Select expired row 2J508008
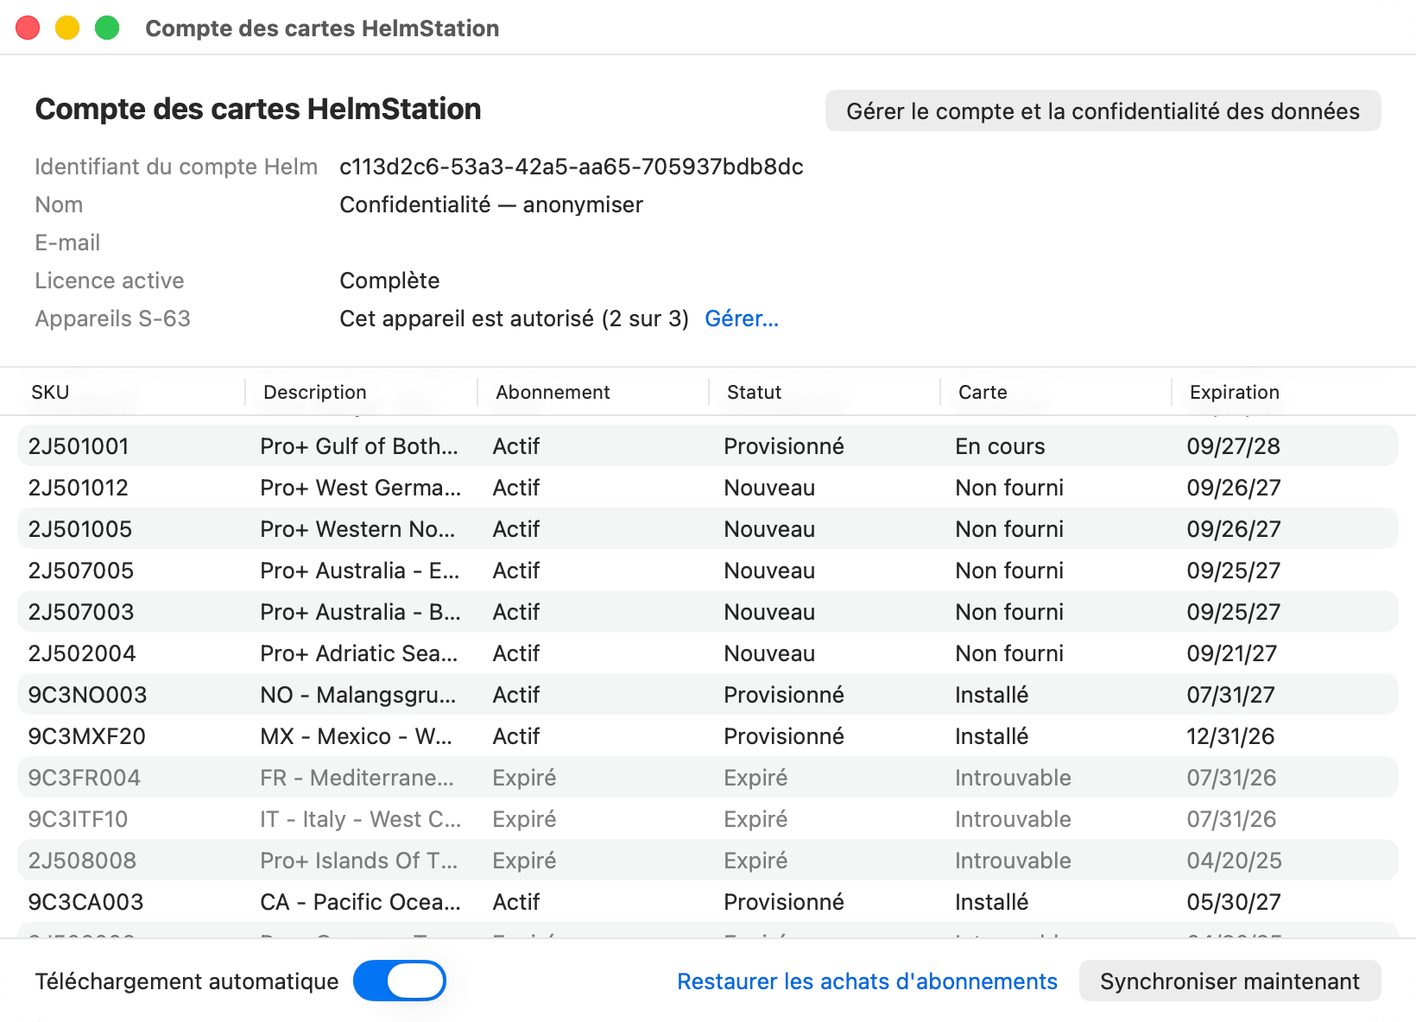Screen dimensions: 1416x1022 point(707,860)
